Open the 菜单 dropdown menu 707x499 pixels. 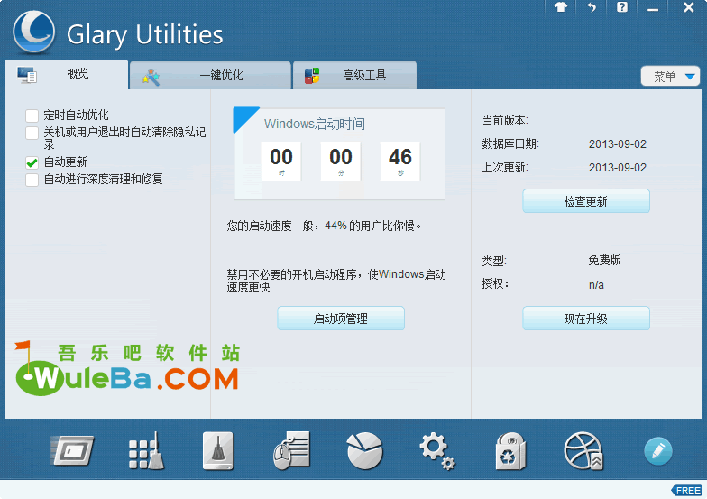(670, 76)
